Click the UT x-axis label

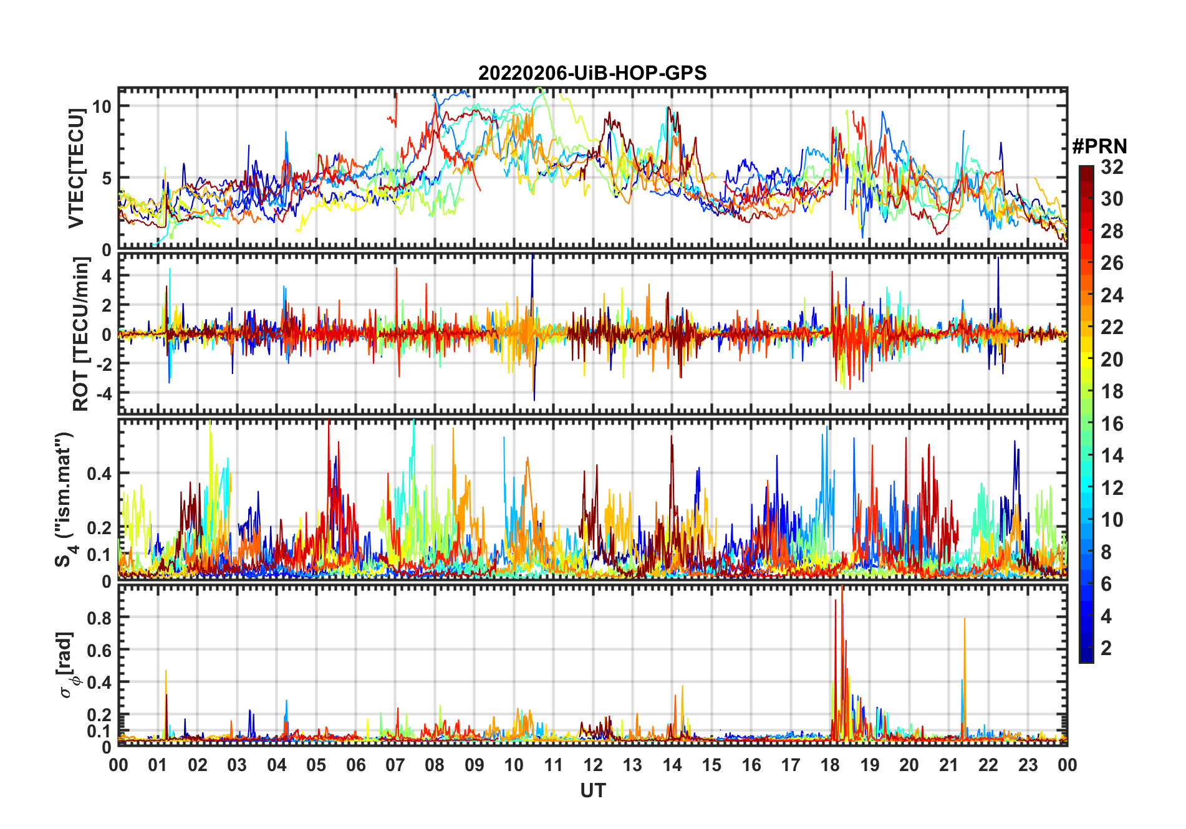pyautogui.click(x=593, y=791)
